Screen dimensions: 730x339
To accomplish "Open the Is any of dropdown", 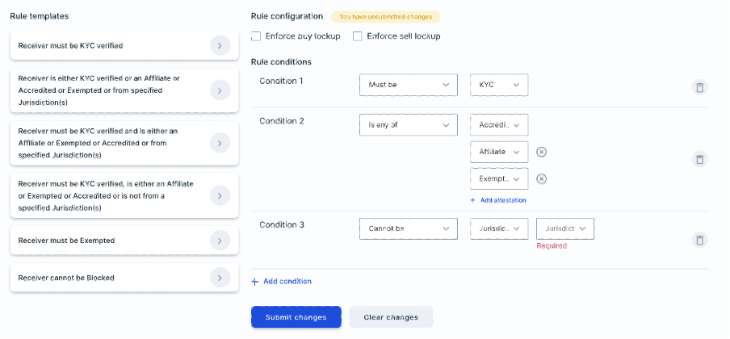I will coord(409,125).
